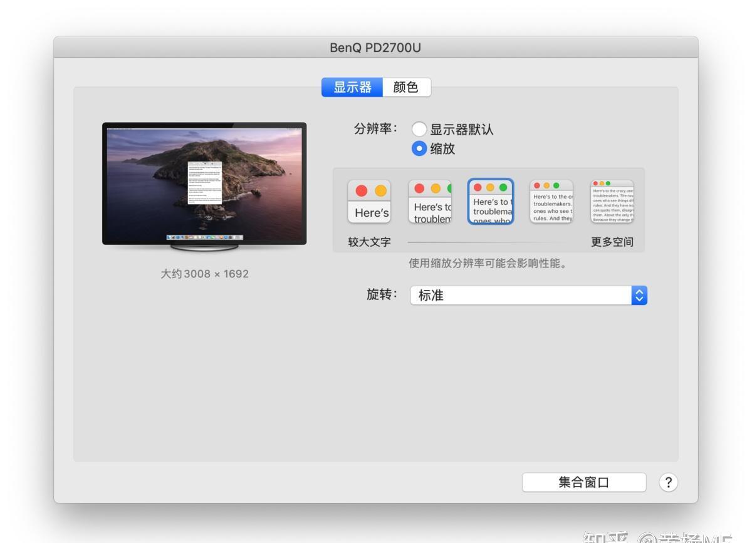The width and height of the screenshot is (752, 543).
Task: Choose the largest text scaling thumbnail
Action: (369, 202)
